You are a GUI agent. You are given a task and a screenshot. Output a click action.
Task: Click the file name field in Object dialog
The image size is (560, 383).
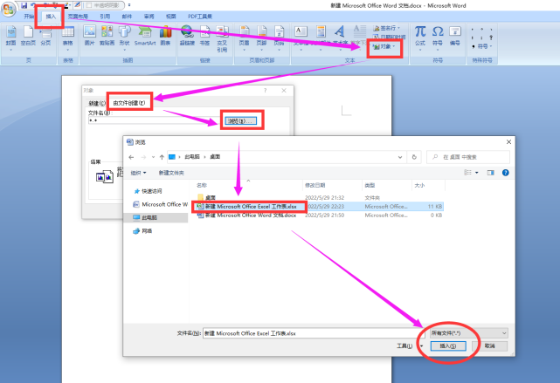(154, 120)
